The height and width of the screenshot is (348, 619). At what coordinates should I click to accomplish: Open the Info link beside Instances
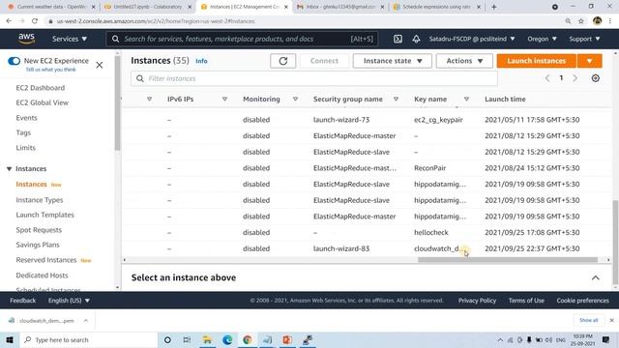coord(201,61)
